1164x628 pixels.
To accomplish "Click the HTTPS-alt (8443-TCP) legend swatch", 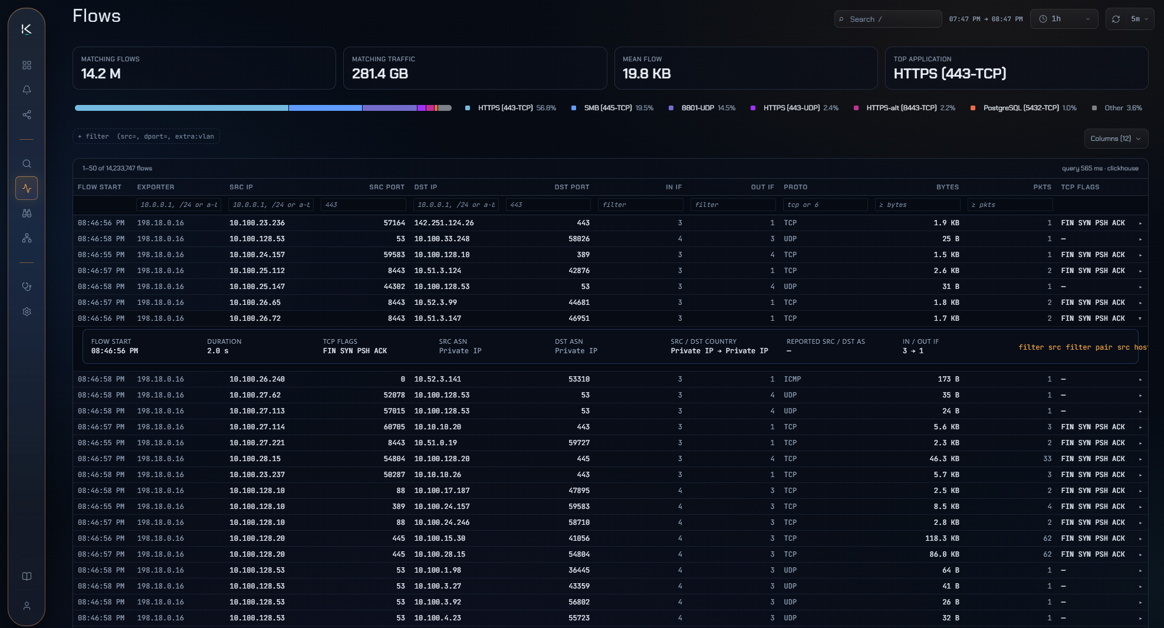I will click(x=856, y=108).
